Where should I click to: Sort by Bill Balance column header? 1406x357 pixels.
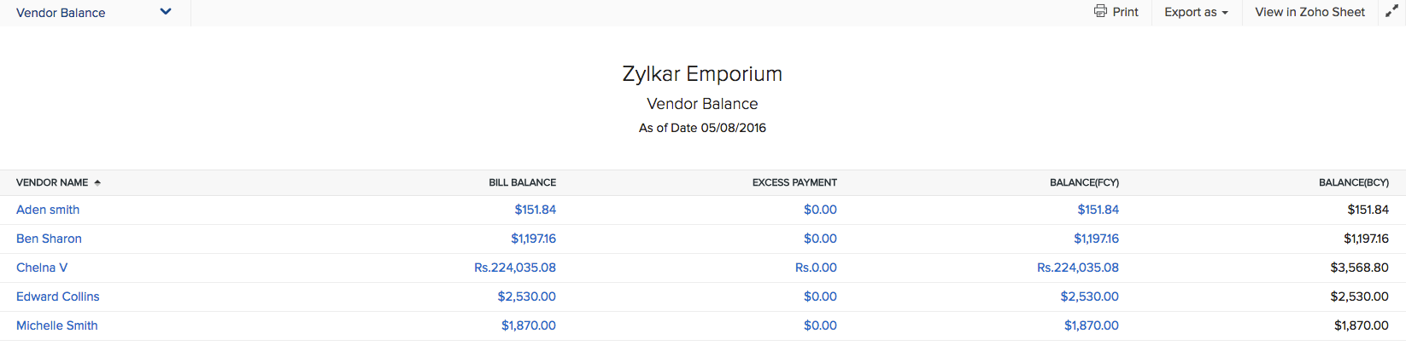point(522,182)
